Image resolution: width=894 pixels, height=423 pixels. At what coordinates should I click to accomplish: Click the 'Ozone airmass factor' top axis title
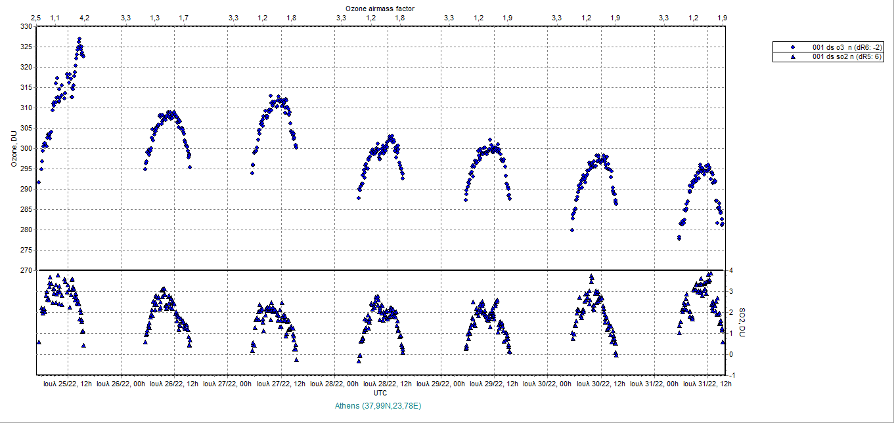(x=380, y=7)
